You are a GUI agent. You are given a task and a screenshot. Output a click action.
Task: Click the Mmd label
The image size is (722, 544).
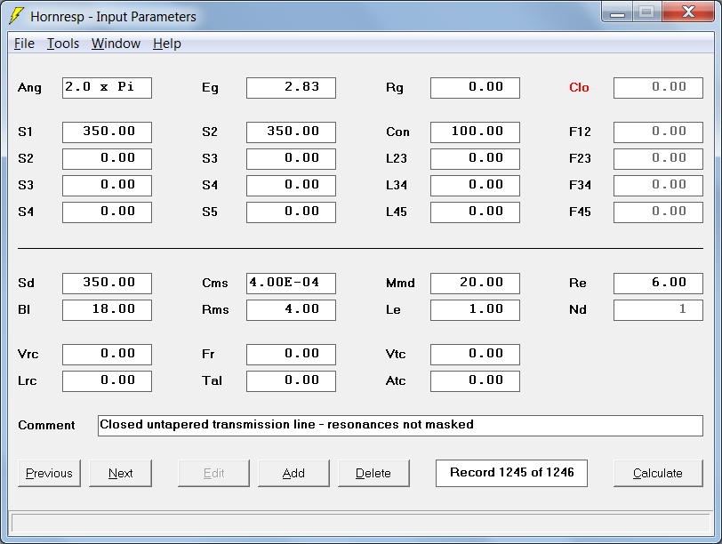pos(400,283)
